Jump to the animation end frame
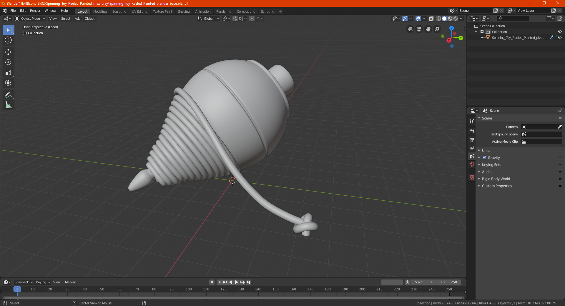The width and height of the screenshot is (565, 306). tap(249, 282)
